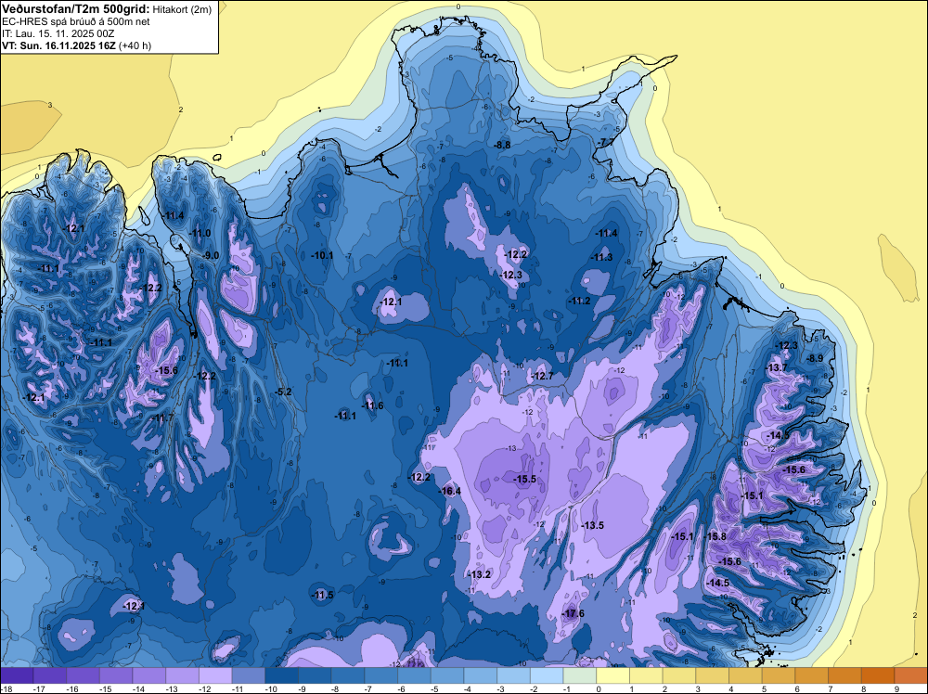Viewport: 928px width, 694px height.
Task: Click the '-11.5' temperature label
Action: pyautogui.click(x=323, y=596)
